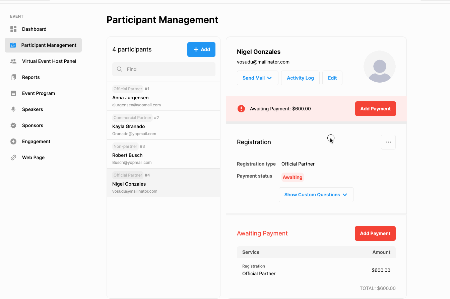Click the blue Add button to create a participant

pyautogui.click(x=201, y=49)
